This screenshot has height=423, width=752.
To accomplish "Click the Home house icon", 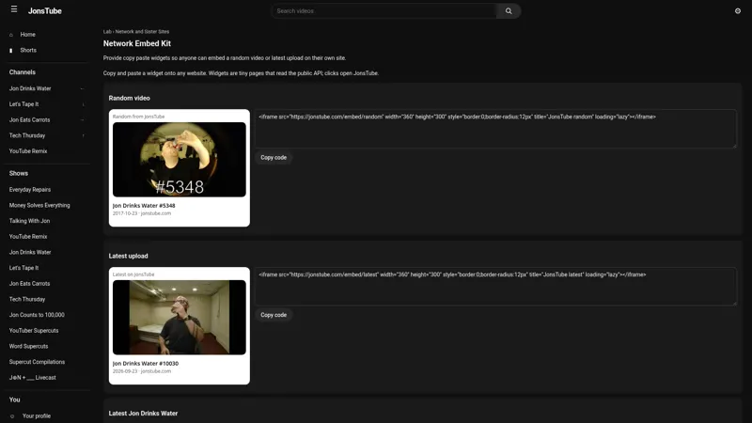I will tap(11, 35).
